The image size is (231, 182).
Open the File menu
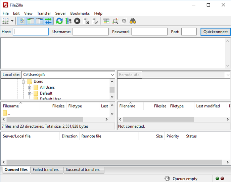[6, 13]
